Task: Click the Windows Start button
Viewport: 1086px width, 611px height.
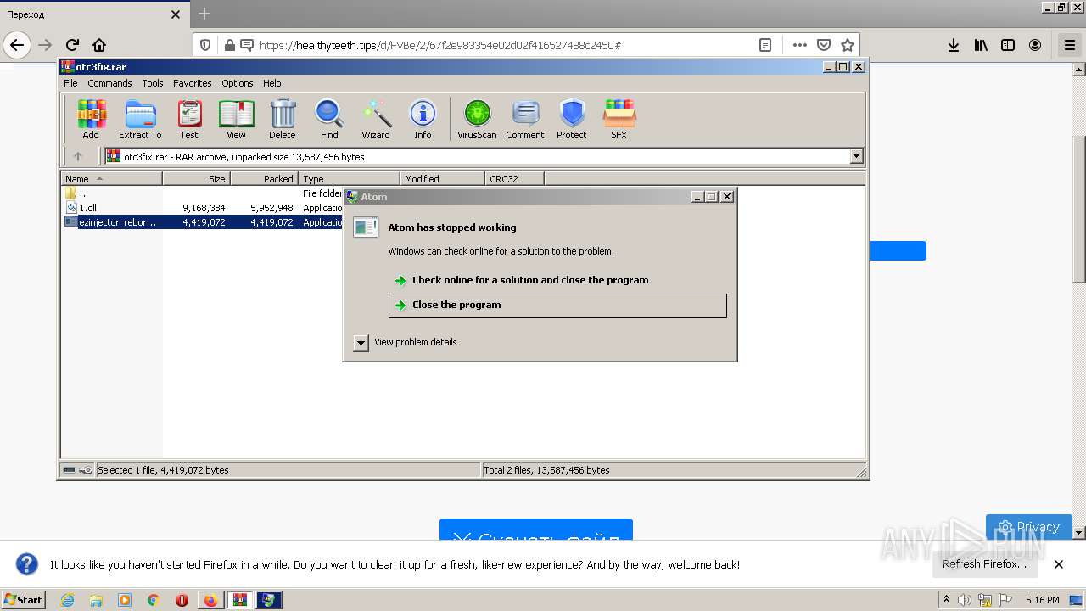Action: pyautogui.click(x=24, y=599)
